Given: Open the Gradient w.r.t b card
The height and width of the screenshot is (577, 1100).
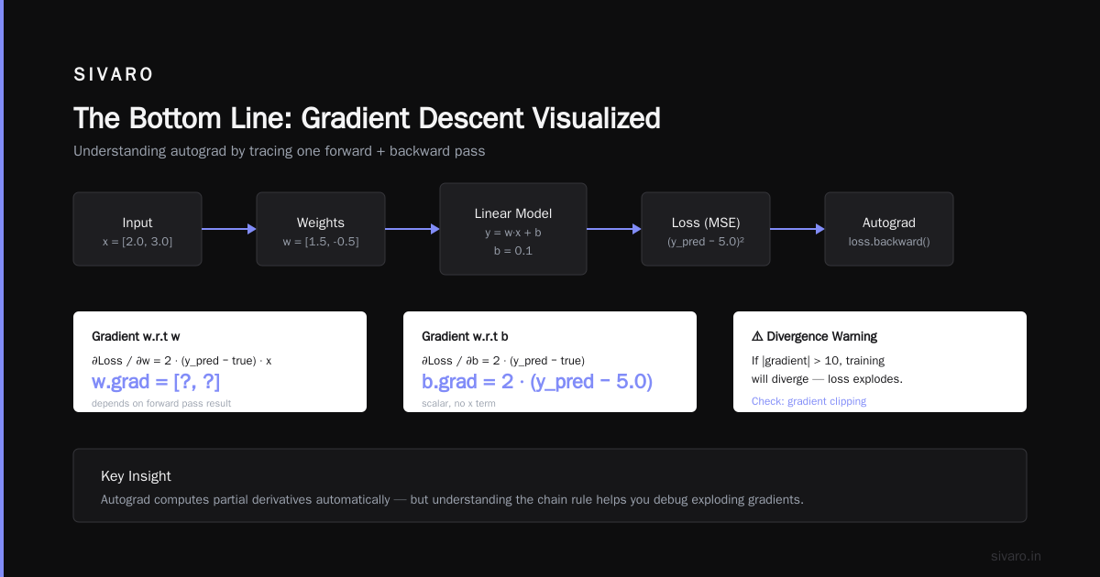Looking at the screenshot, I should tap(550, 362).
